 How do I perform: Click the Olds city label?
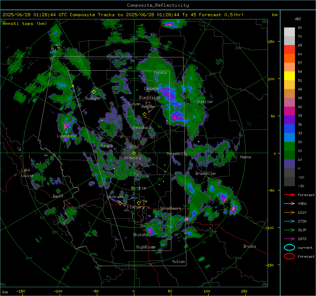(134, 147)
